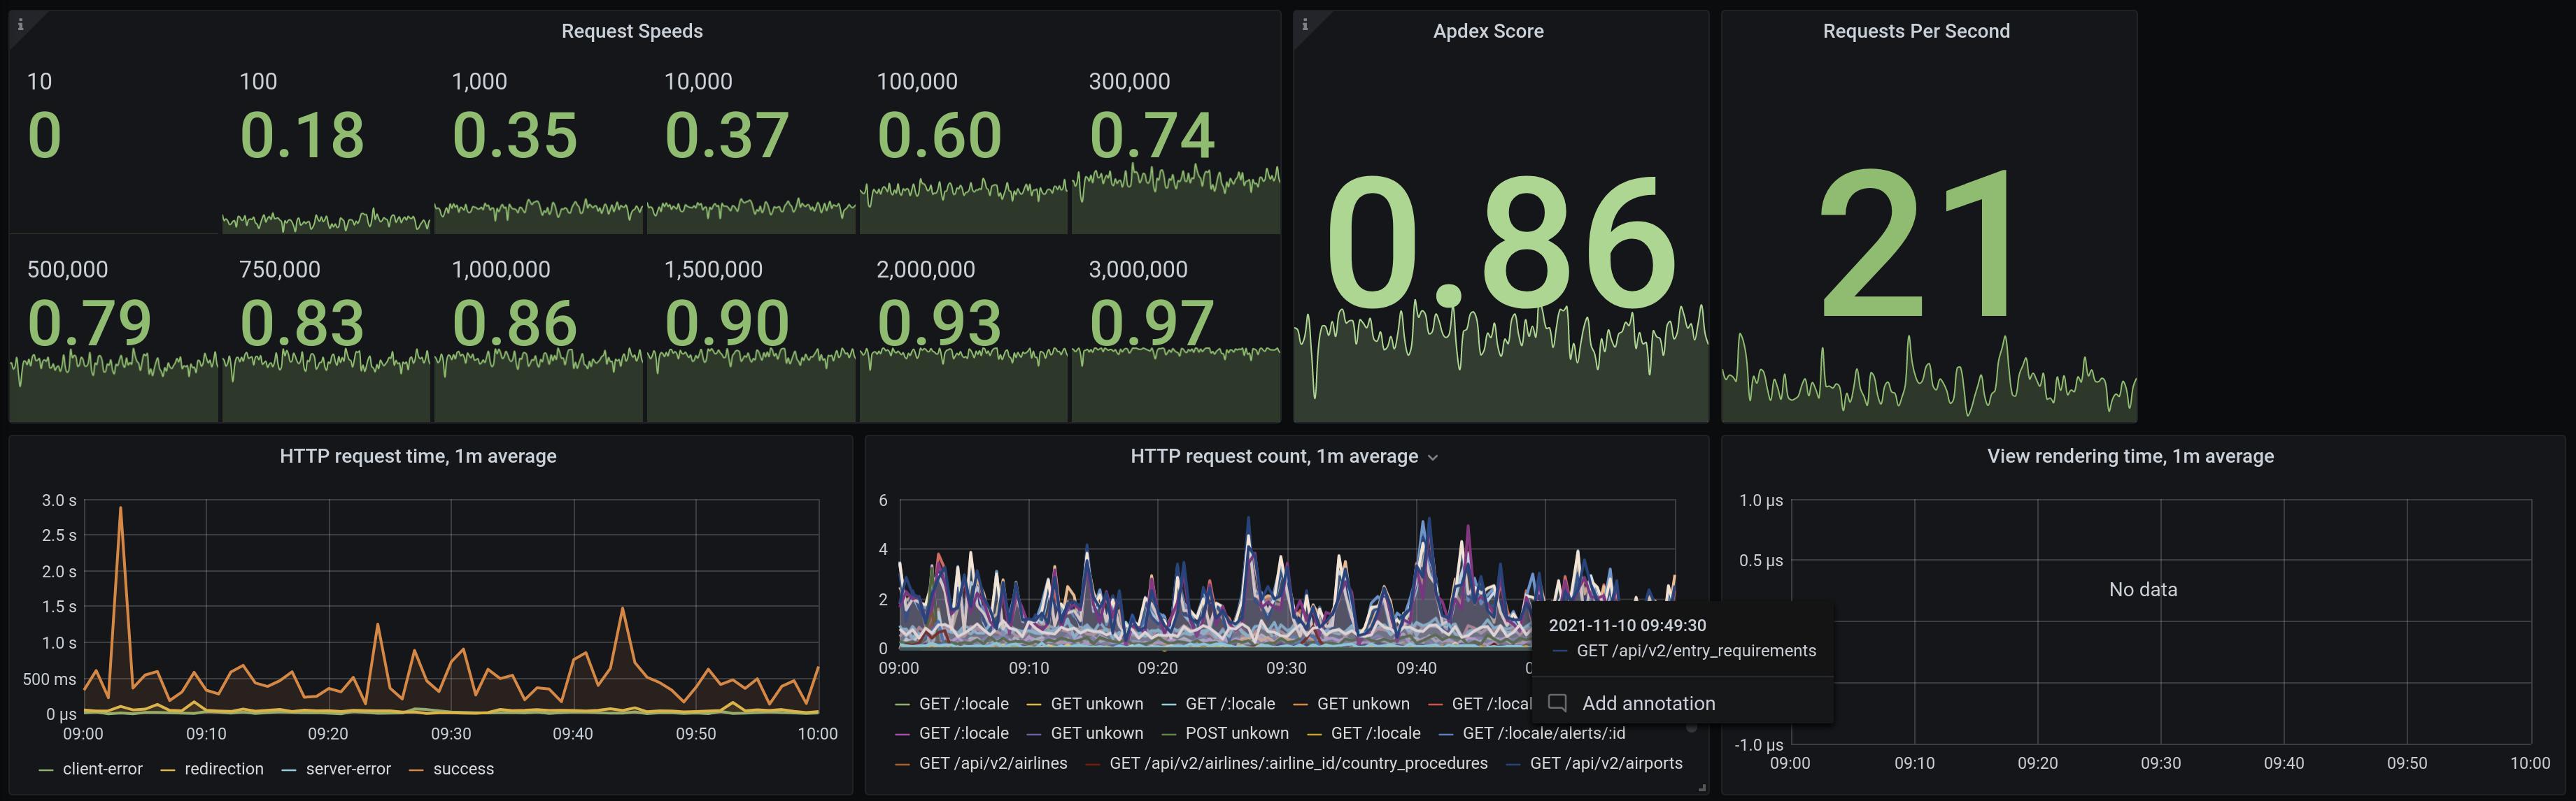Click the speech-bubble icon beside Add annotation
This screenshot has height=801, width=2576.
[x=1557, y=703]
